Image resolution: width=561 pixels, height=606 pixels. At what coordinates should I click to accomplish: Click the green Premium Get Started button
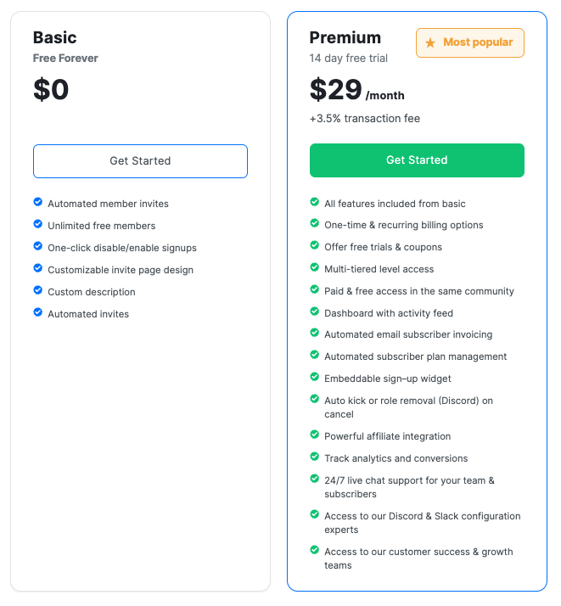[417, 160]
